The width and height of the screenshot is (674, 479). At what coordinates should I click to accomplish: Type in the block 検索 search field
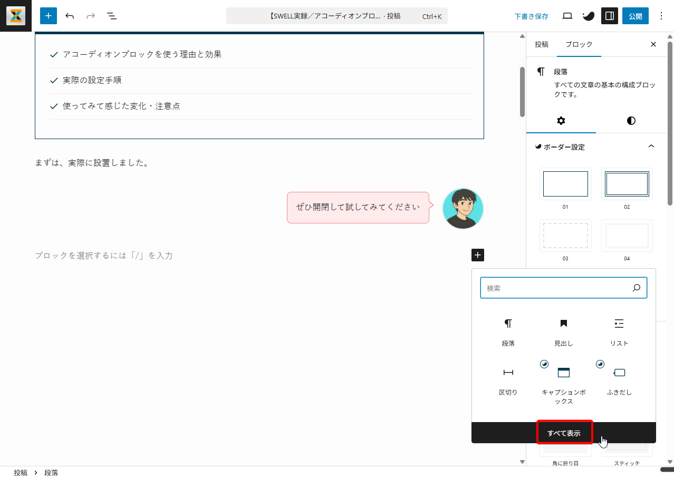[x=556, y=288]
